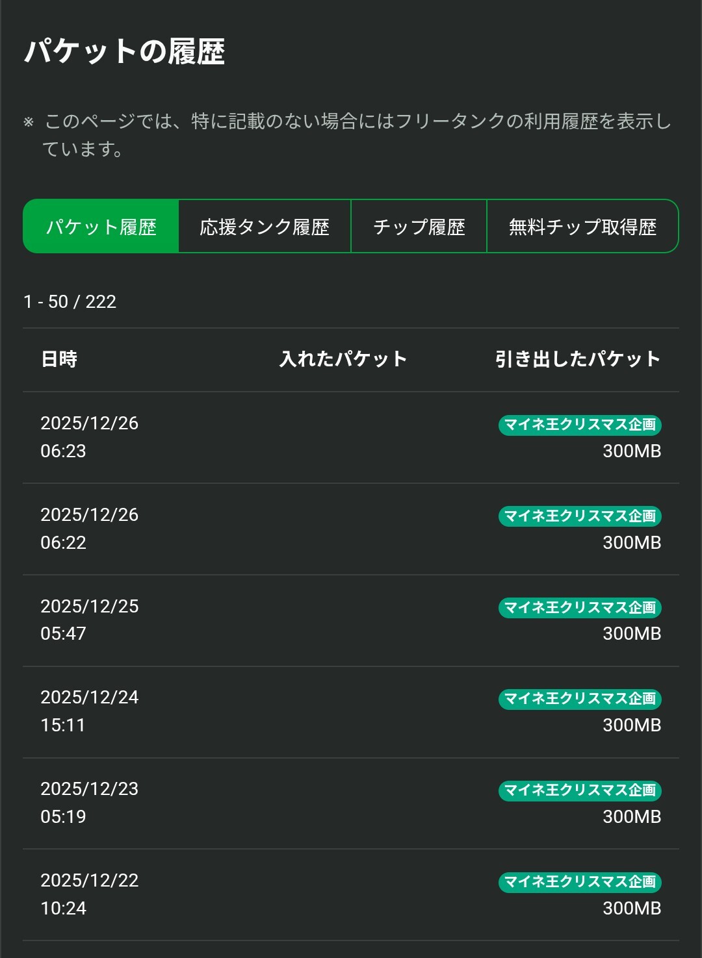Go to the 無料チップ取得歴 tab
This screenshot has height=958, width=702.
(x=582, y=227)
